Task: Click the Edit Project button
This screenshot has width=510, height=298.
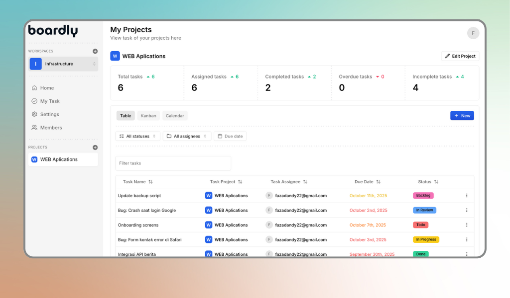Action: (460, 56)
